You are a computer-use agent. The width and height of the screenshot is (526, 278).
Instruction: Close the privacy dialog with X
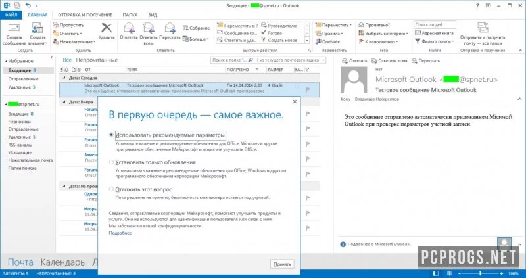(295, 101)
